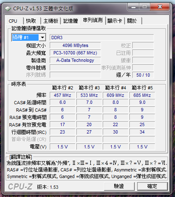Click the empty 串列偵測延伸 field
The height and width of the screenshot is (197, 175).
(143, 68)
